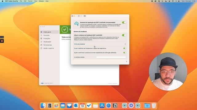Click the refresh icon beside Atualização

[41, 42]
